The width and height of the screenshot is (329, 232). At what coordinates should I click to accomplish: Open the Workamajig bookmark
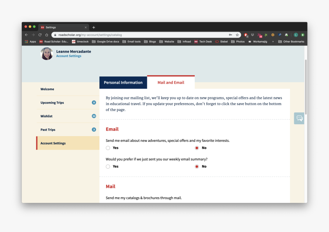(258, 42)
